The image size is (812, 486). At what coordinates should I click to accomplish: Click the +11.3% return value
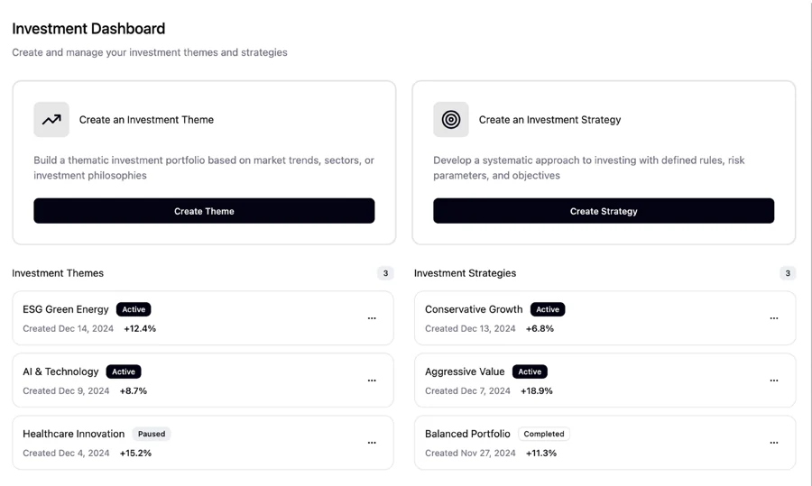(x=541, y=453)
